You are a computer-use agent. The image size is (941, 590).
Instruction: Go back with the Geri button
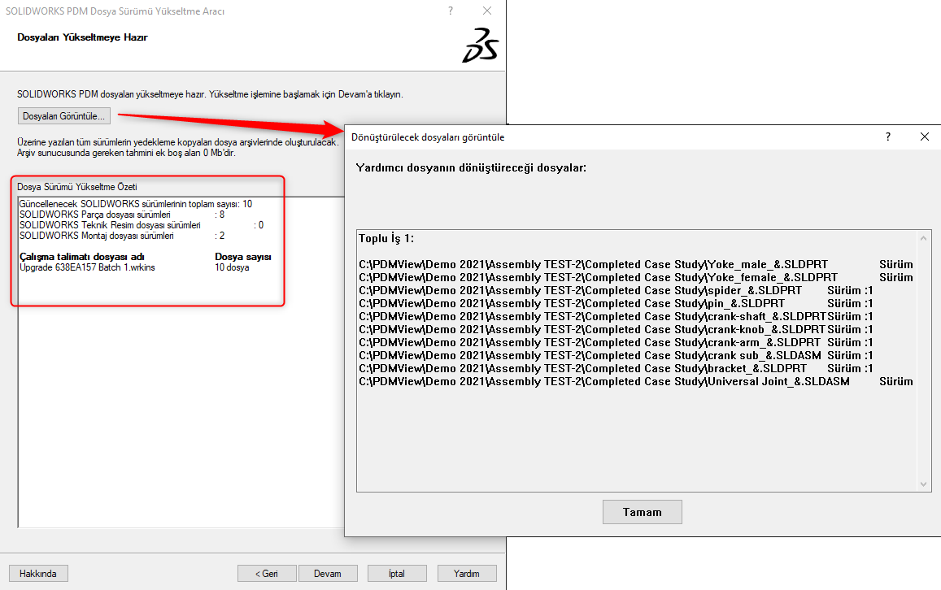click(267, 574)
